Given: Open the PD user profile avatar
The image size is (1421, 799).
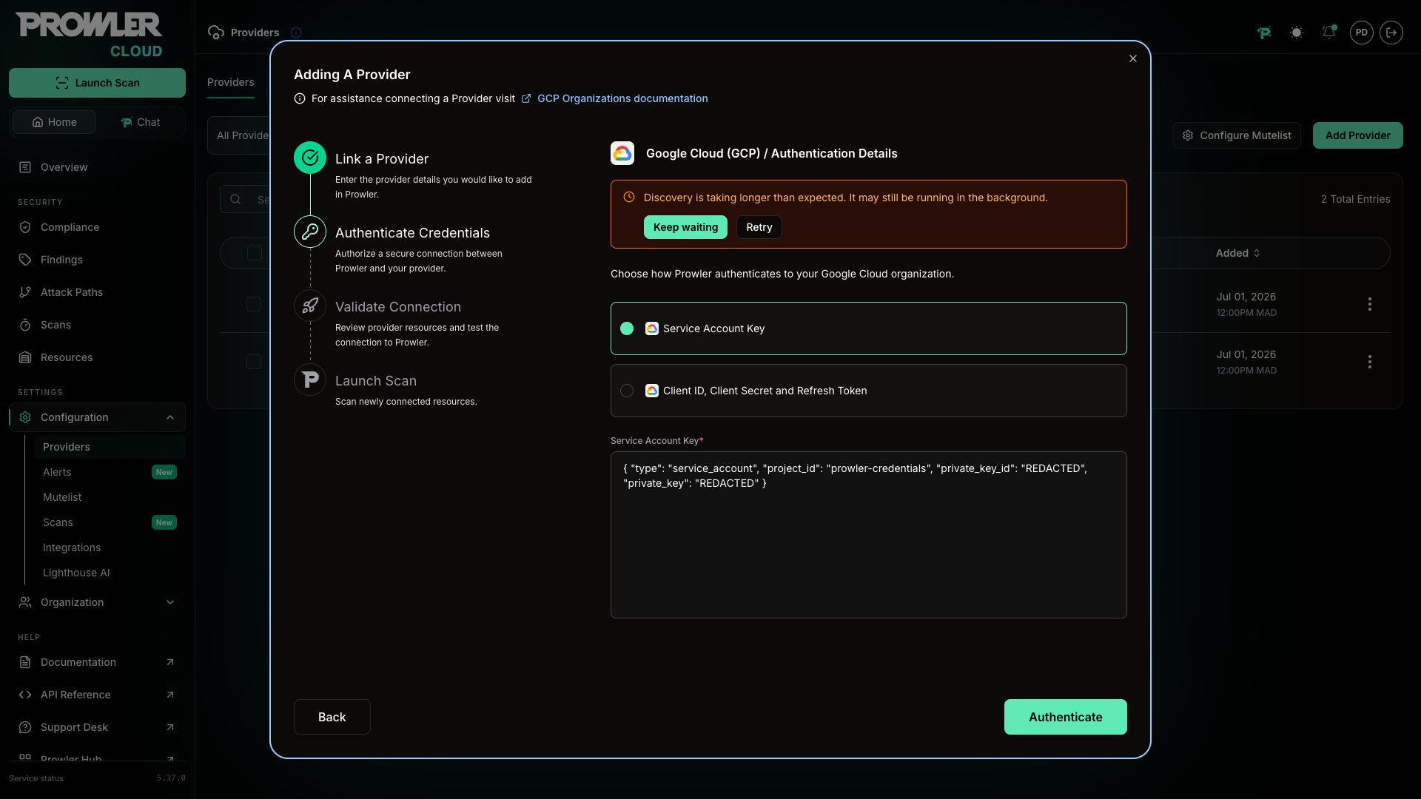Looking at the screenshot, I should click(1362, 33).
